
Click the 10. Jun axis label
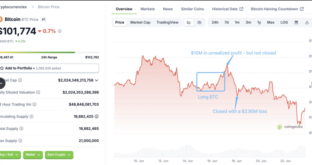tap(139, 161)
